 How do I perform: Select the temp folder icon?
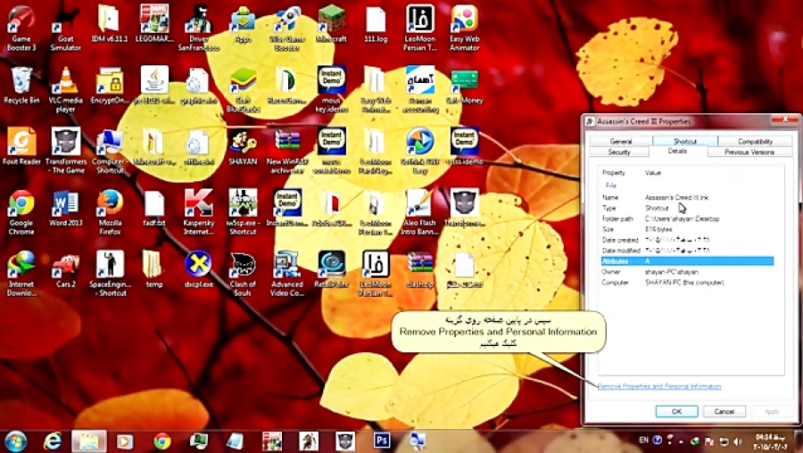click(153, 270)
